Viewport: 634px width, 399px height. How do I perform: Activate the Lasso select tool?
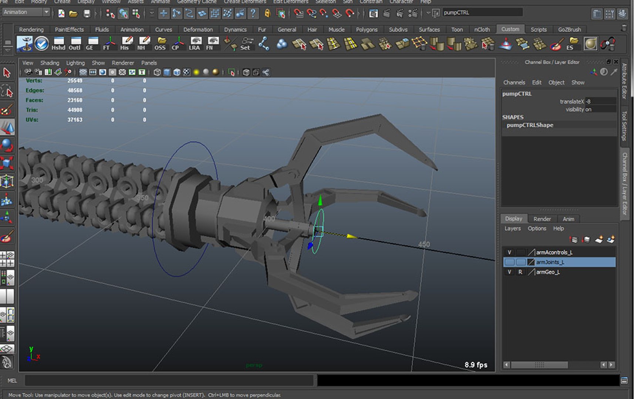click(x=7, y=91)
